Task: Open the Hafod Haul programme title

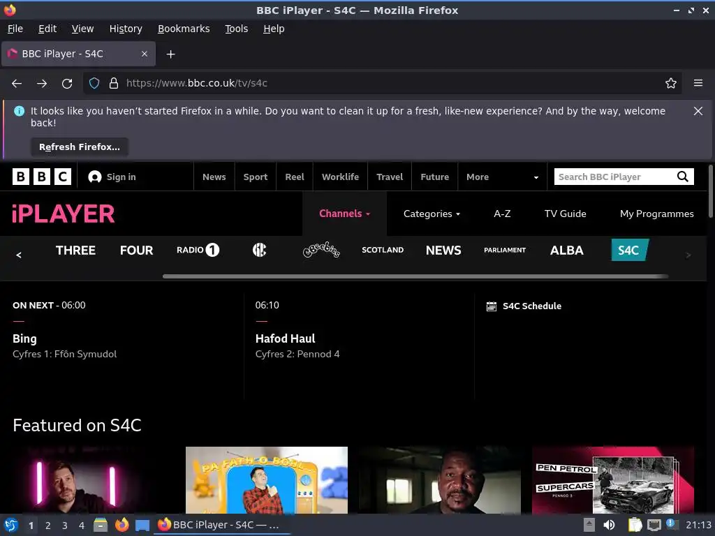Action: point(286,338)
